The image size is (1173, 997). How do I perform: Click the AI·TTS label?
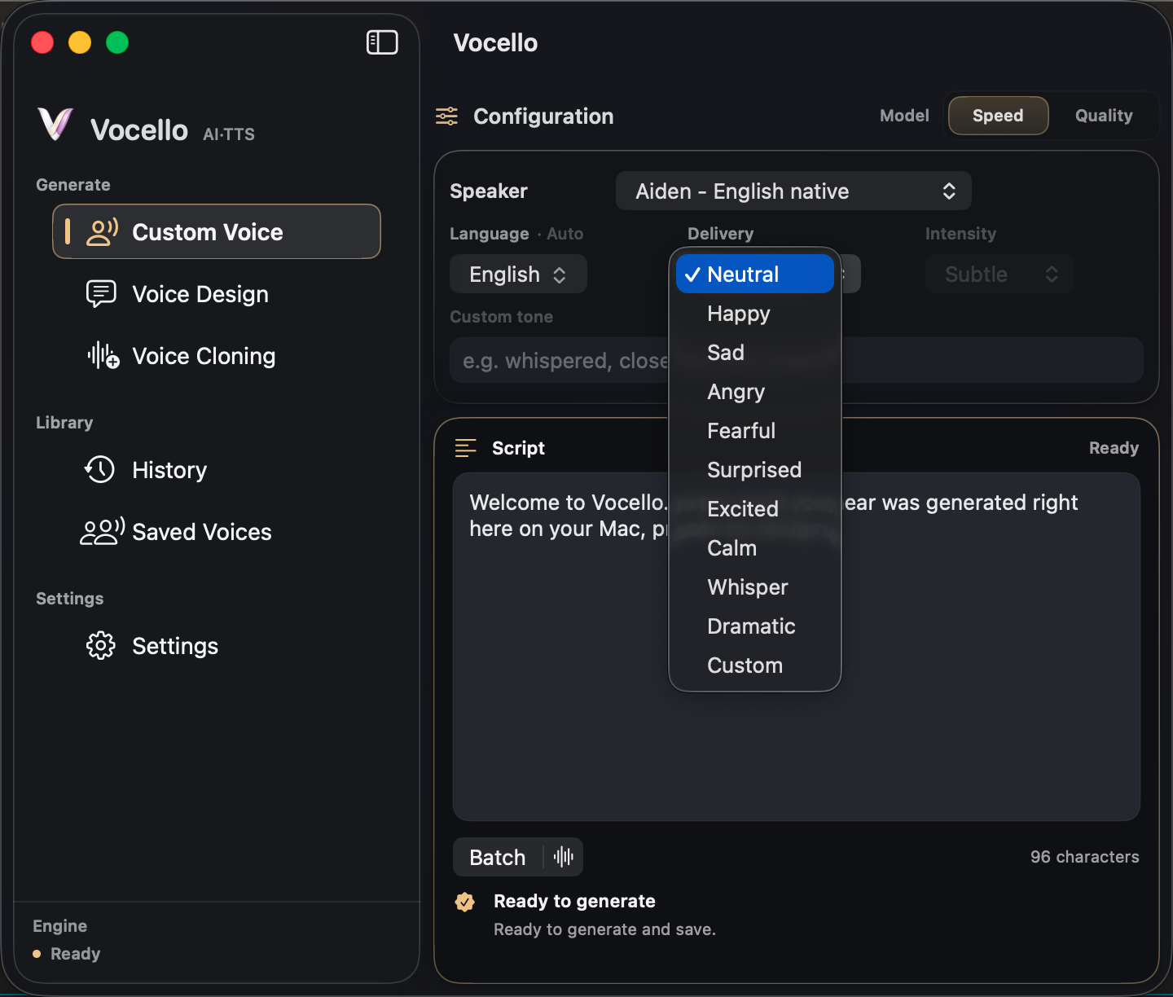click(229, 134)
